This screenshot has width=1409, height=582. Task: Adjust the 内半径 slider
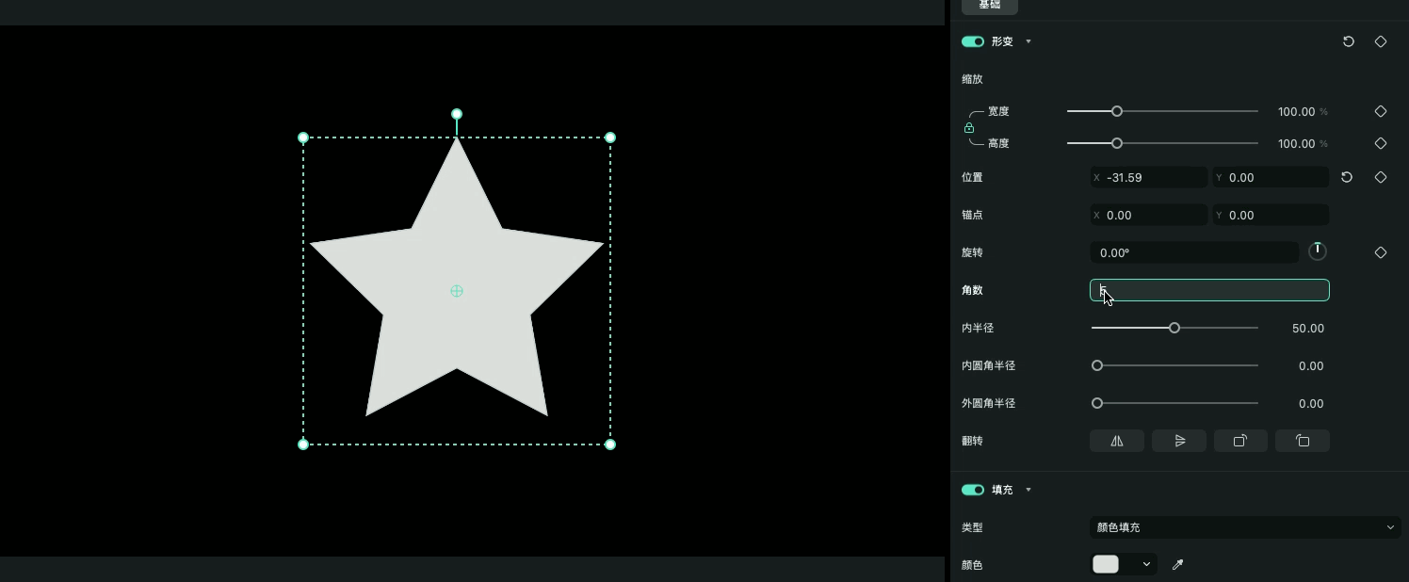[1174, 328]
